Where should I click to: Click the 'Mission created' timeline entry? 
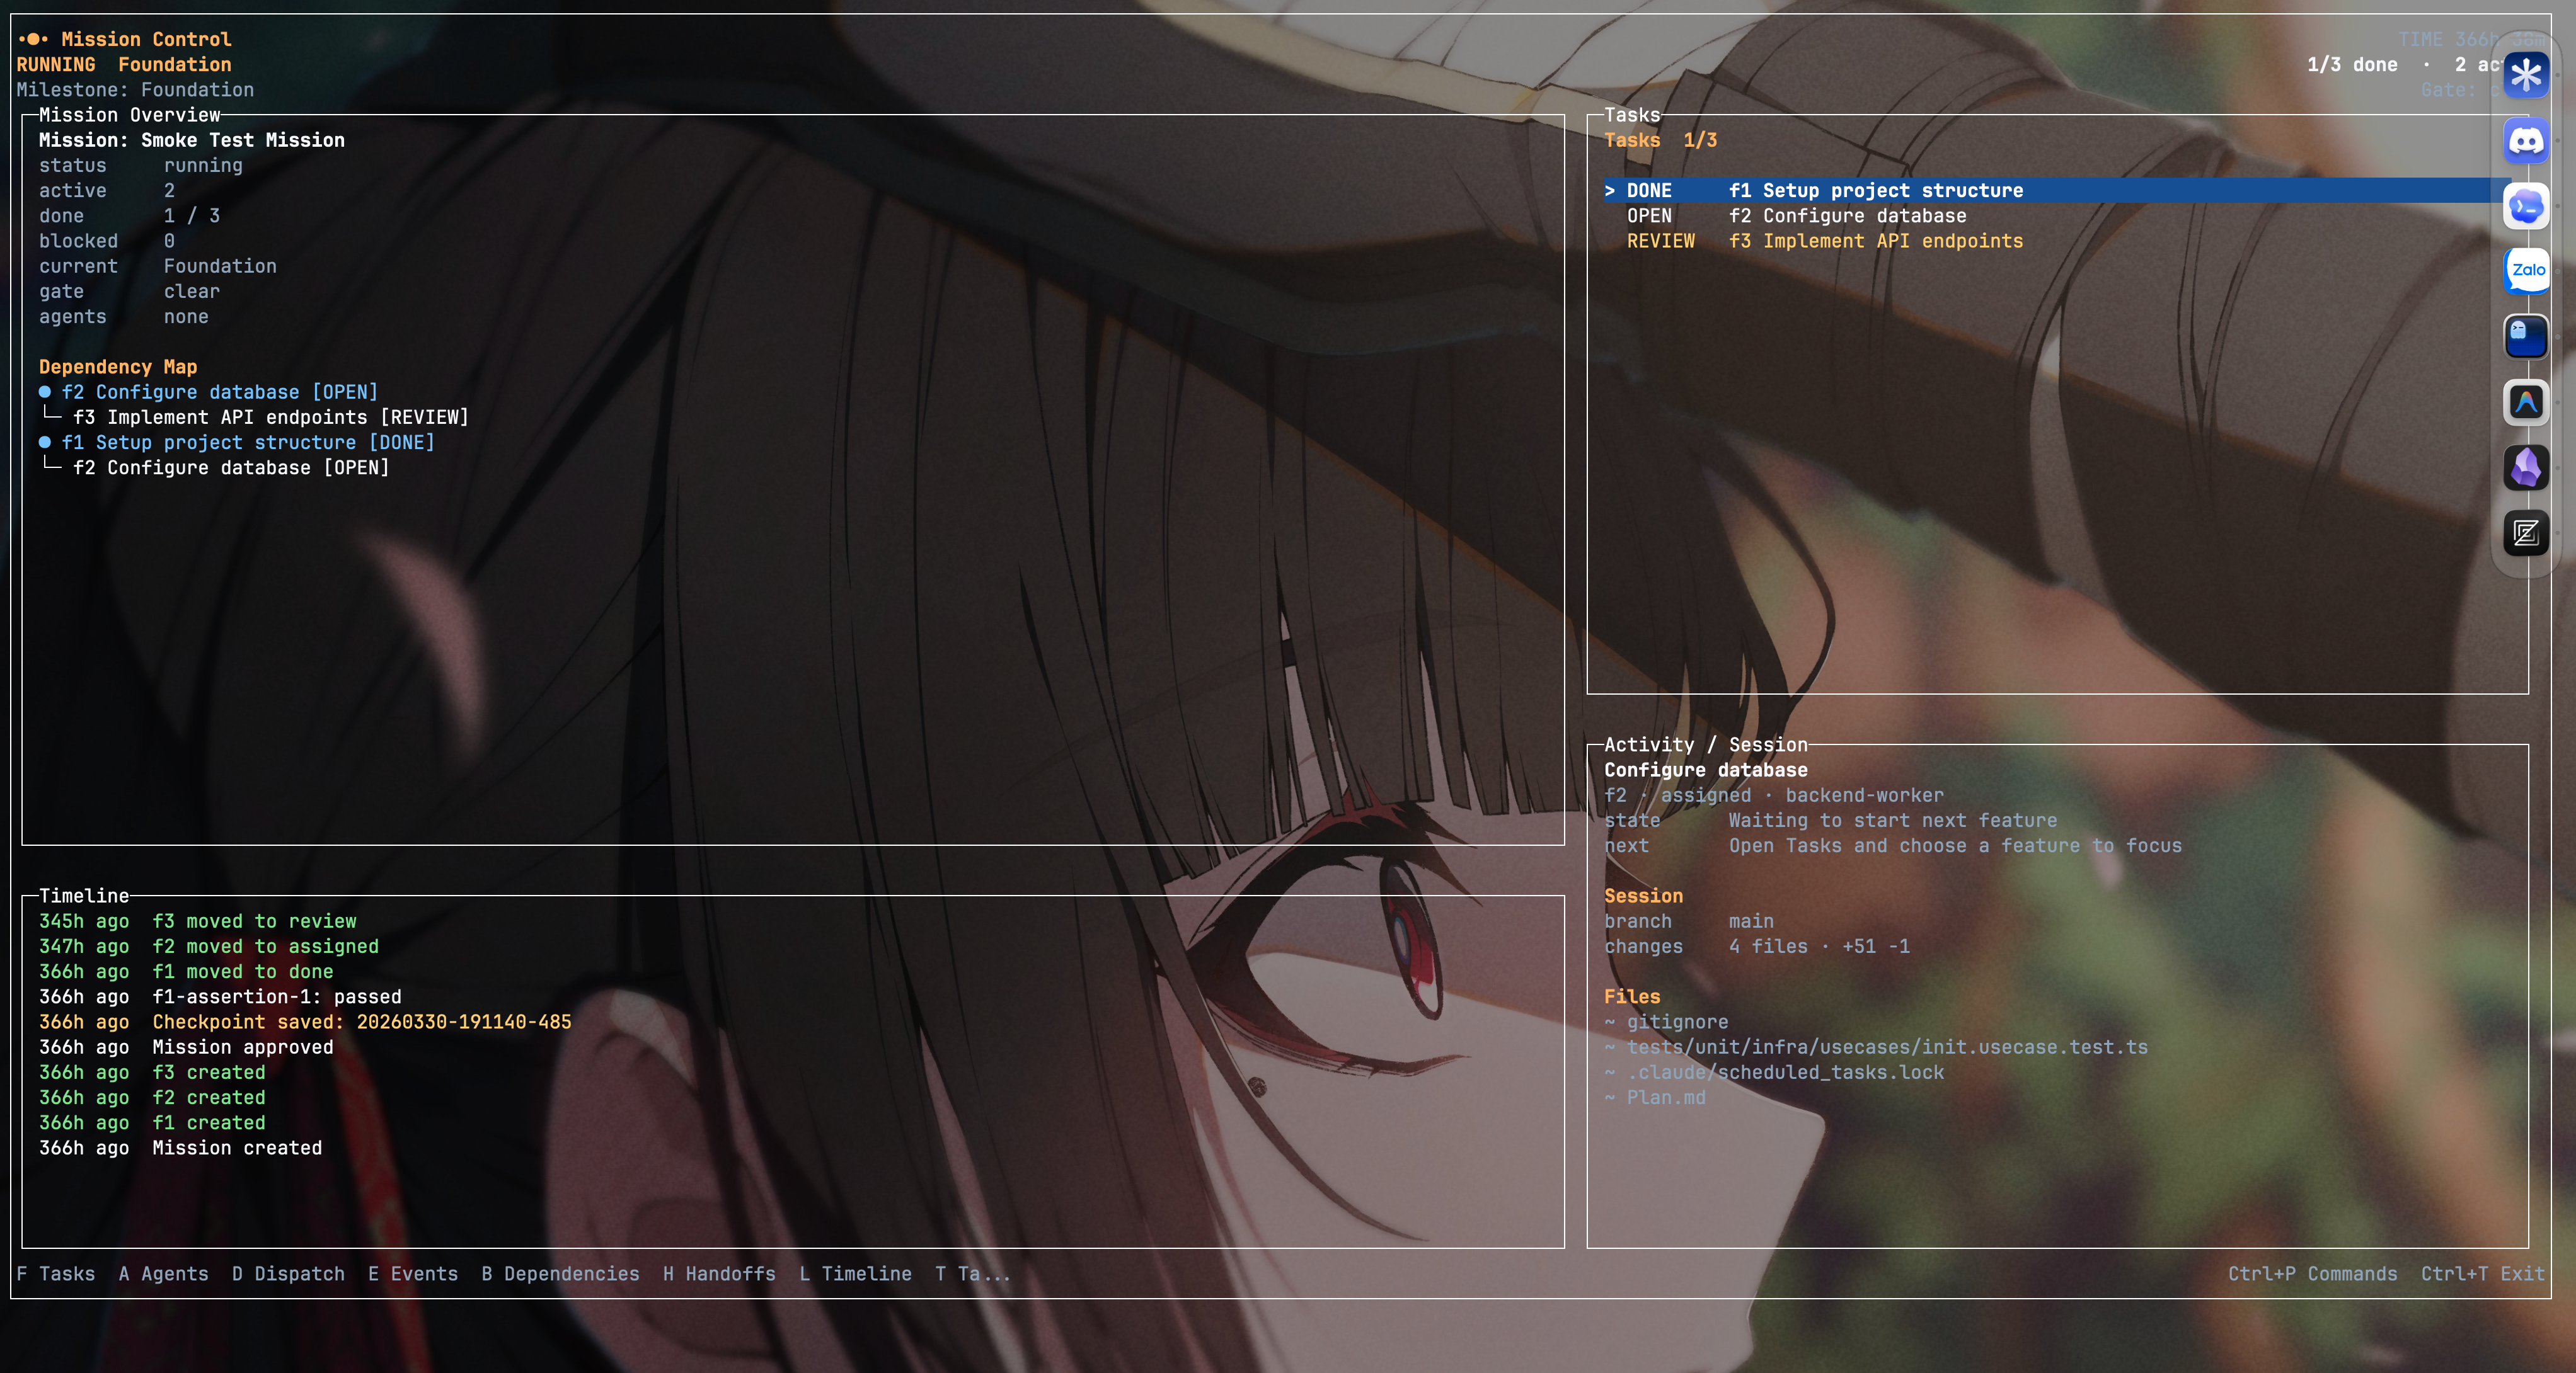180,1147
